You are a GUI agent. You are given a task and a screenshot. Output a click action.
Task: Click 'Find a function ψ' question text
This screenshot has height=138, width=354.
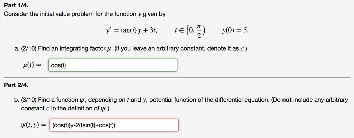(62, 100)
